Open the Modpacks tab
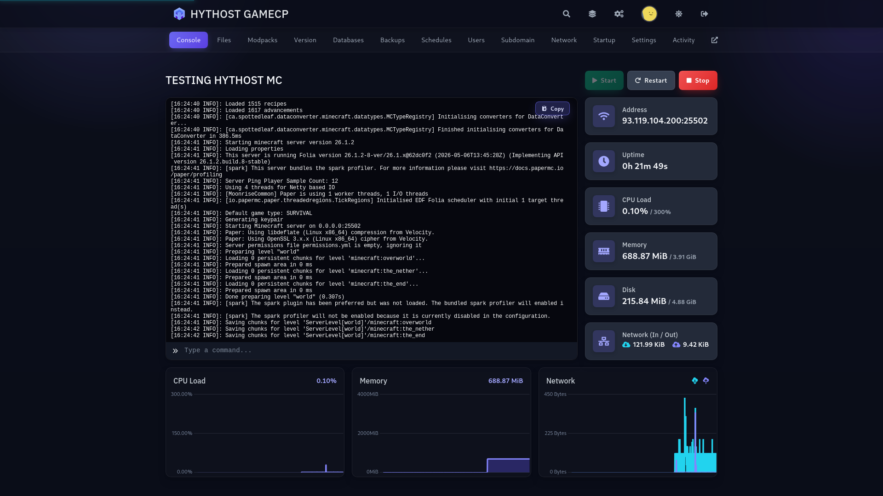This screenshot has height=496, width=883. pos(263,40)
